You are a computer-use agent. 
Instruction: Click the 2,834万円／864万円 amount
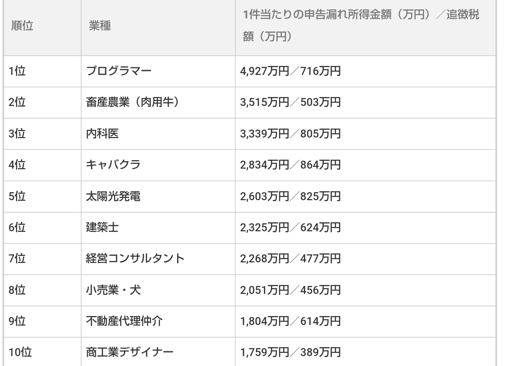290,165
